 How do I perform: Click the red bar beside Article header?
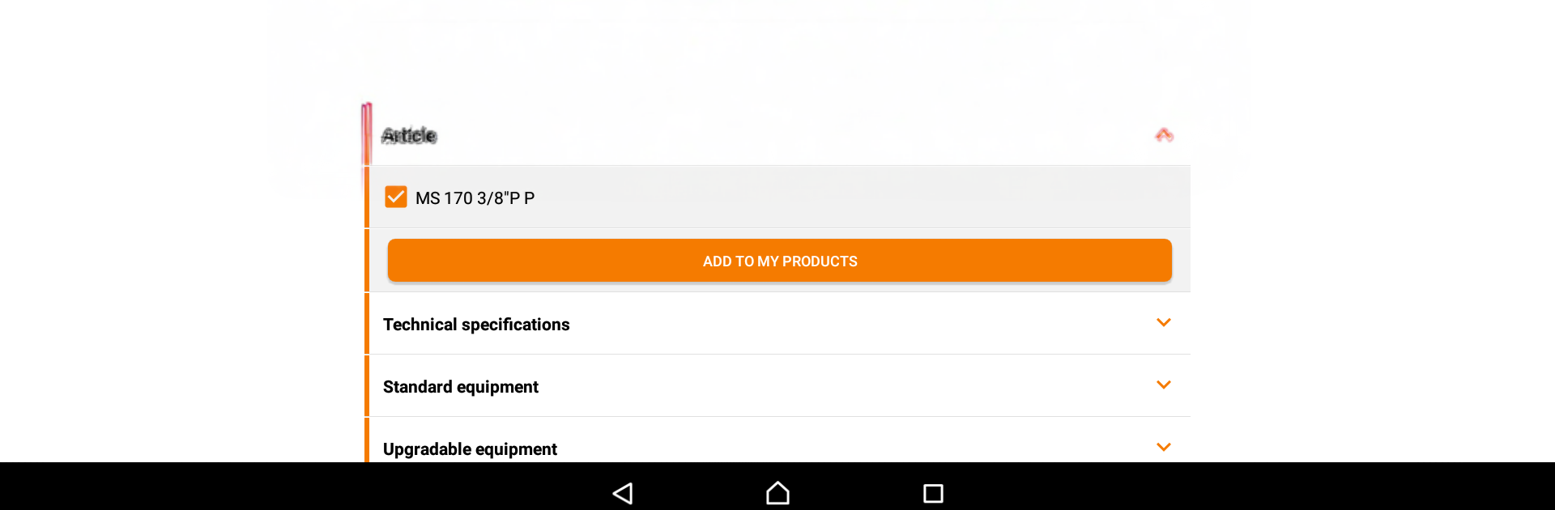(367, 134)
